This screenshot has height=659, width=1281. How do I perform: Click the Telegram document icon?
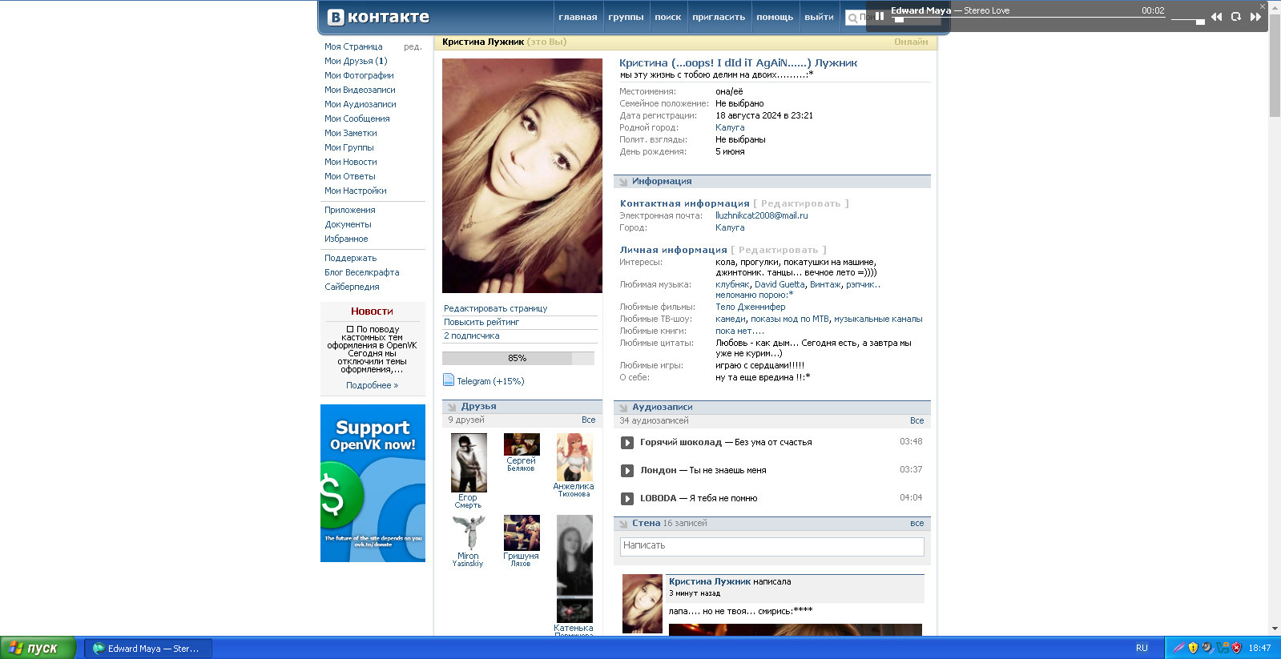tap(449, 380)
